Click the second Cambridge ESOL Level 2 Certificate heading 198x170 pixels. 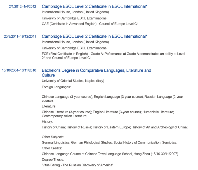95,36
